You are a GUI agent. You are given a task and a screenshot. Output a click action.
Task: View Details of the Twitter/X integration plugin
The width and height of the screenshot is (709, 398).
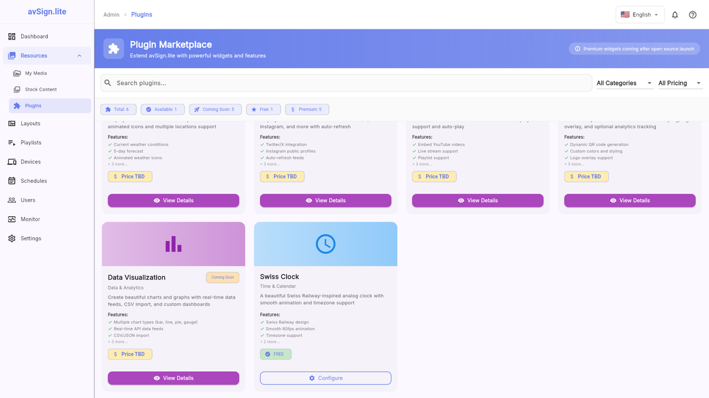(326, 200)
